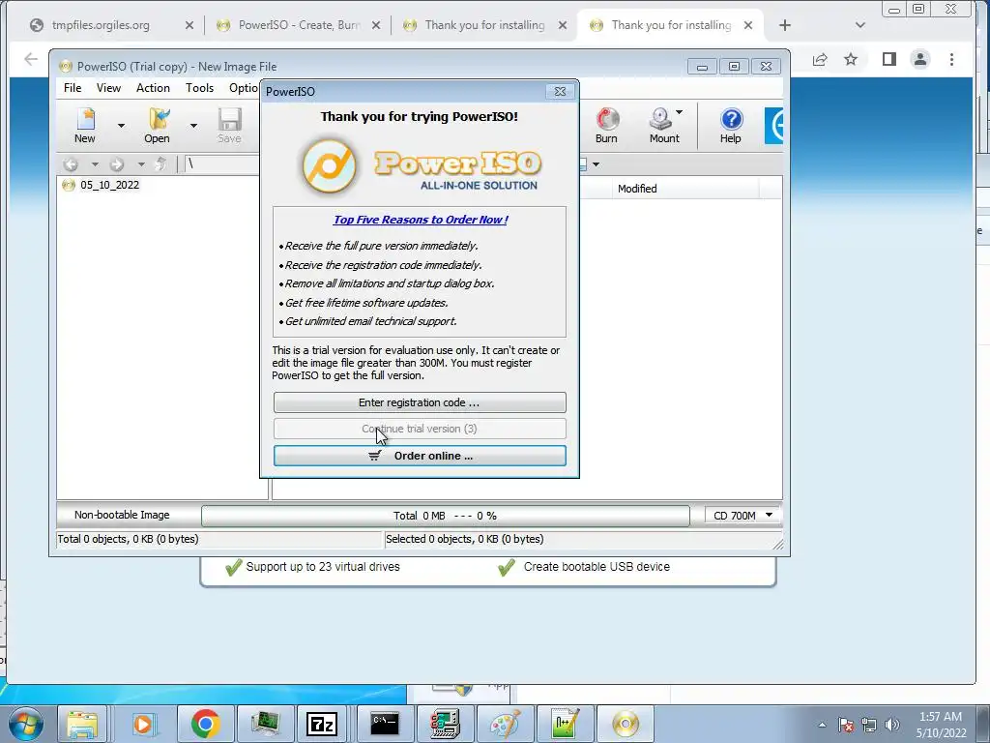990x743 pixels.
Task: Toggle Chrome's side panel icon
Action: (x=889, y=59)
